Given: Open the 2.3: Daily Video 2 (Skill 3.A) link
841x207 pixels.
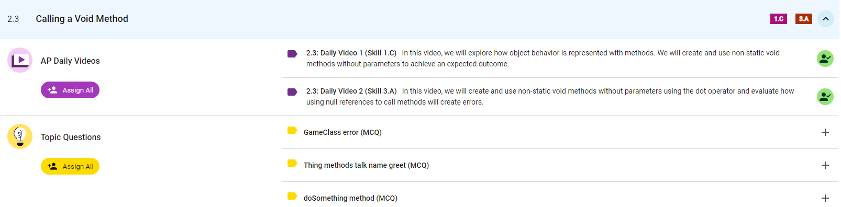Looking at the screenshot, I should (351, 91).
